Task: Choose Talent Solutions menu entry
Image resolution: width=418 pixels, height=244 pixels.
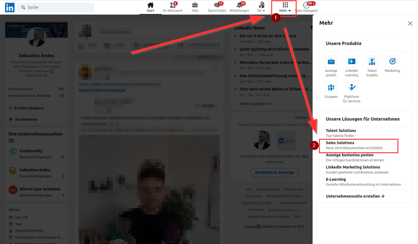Action: pyautogui.click(x=341, y=131)
